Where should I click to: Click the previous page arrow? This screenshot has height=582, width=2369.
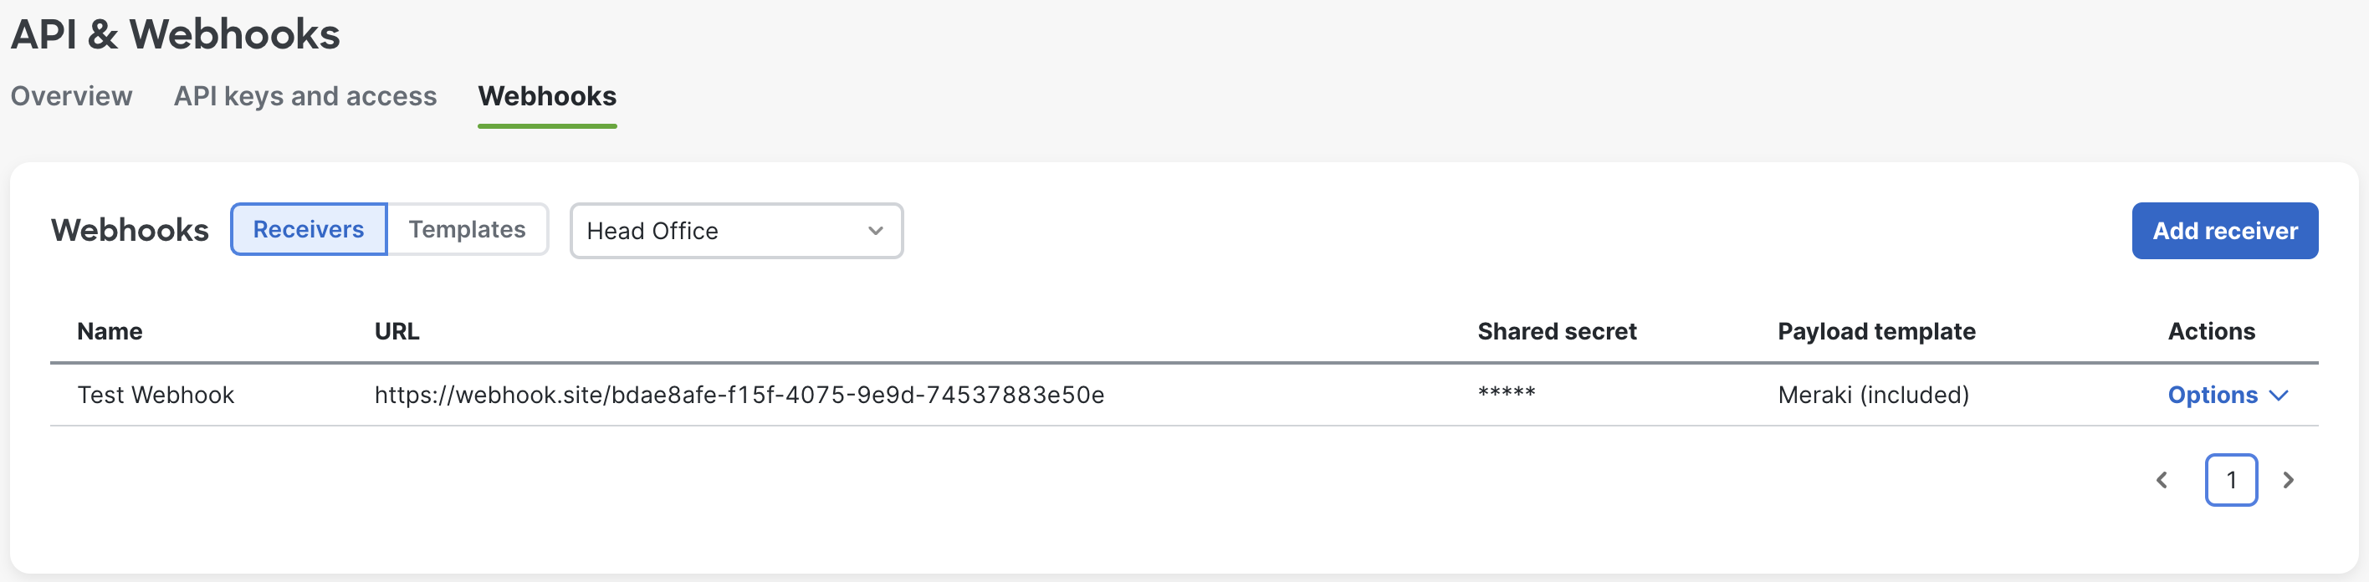coord(2163,479)
